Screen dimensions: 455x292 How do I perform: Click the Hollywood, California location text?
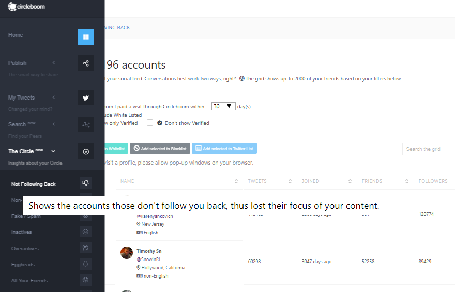tap(163, 268)
